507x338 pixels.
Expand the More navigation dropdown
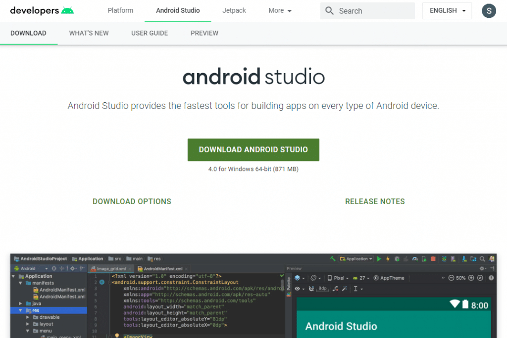pyautogui.click(x=280, y=11)
